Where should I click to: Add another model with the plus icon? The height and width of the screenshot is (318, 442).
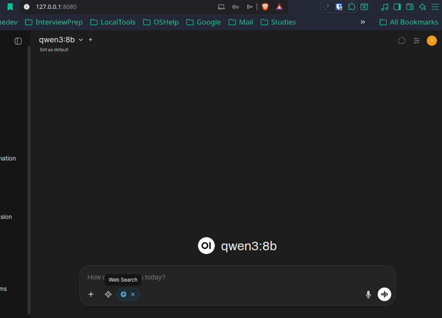pos(91,40)
